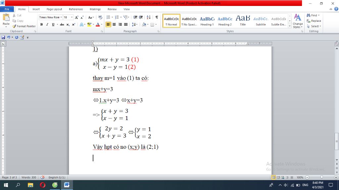Click the proofing errors icon in the status bar

(42, 177)
